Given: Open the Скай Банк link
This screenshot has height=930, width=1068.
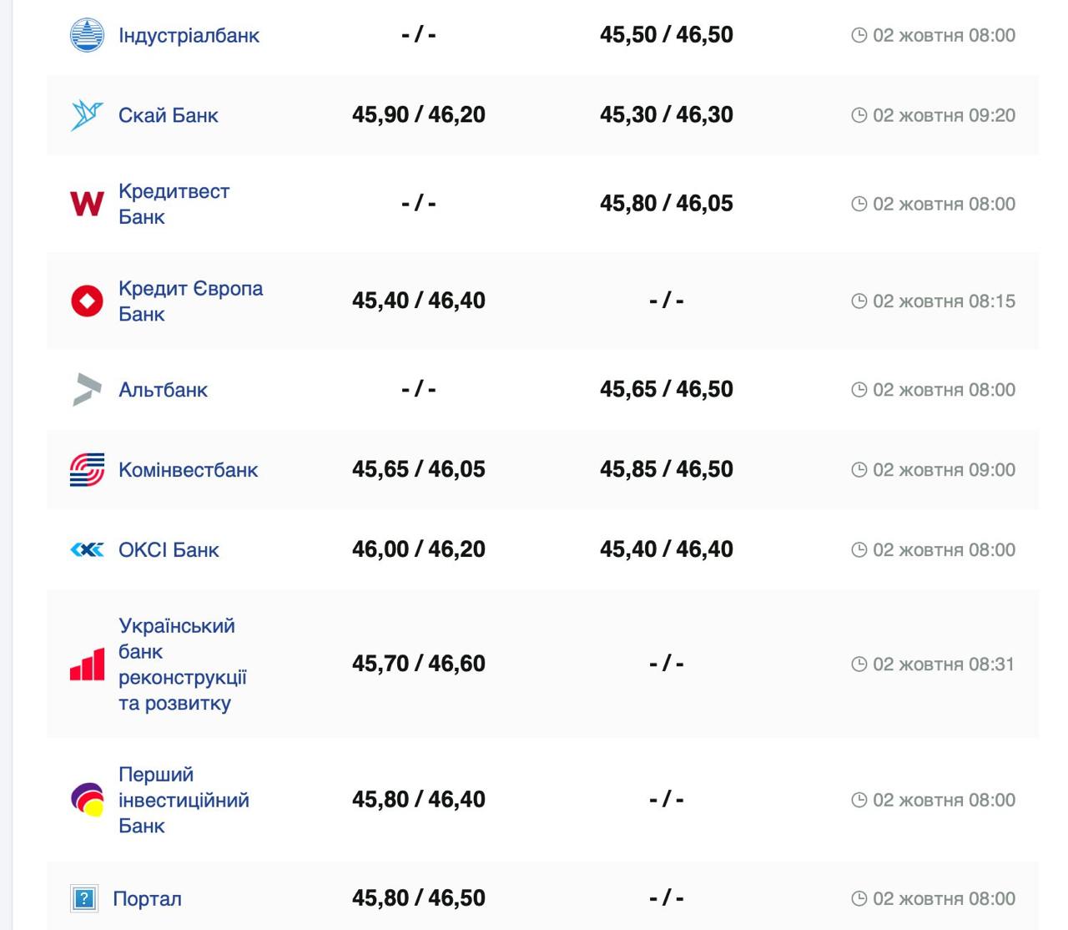Looking at the screenshot, I should 168,115.
